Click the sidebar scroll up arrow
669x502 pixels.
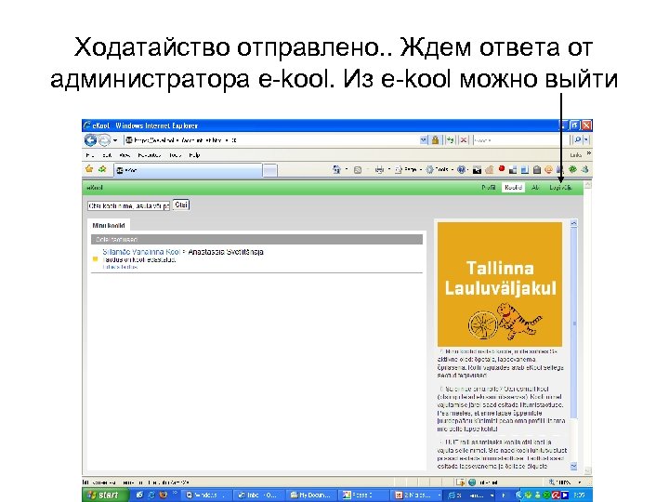[574, 223]
